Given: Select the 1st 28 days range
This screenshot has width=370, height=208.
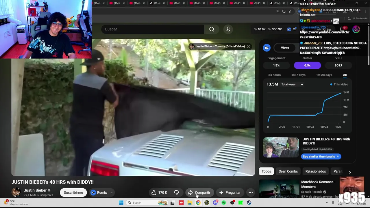Looking at the screenshot, I should pyautogui.click(x=324, y=75).
